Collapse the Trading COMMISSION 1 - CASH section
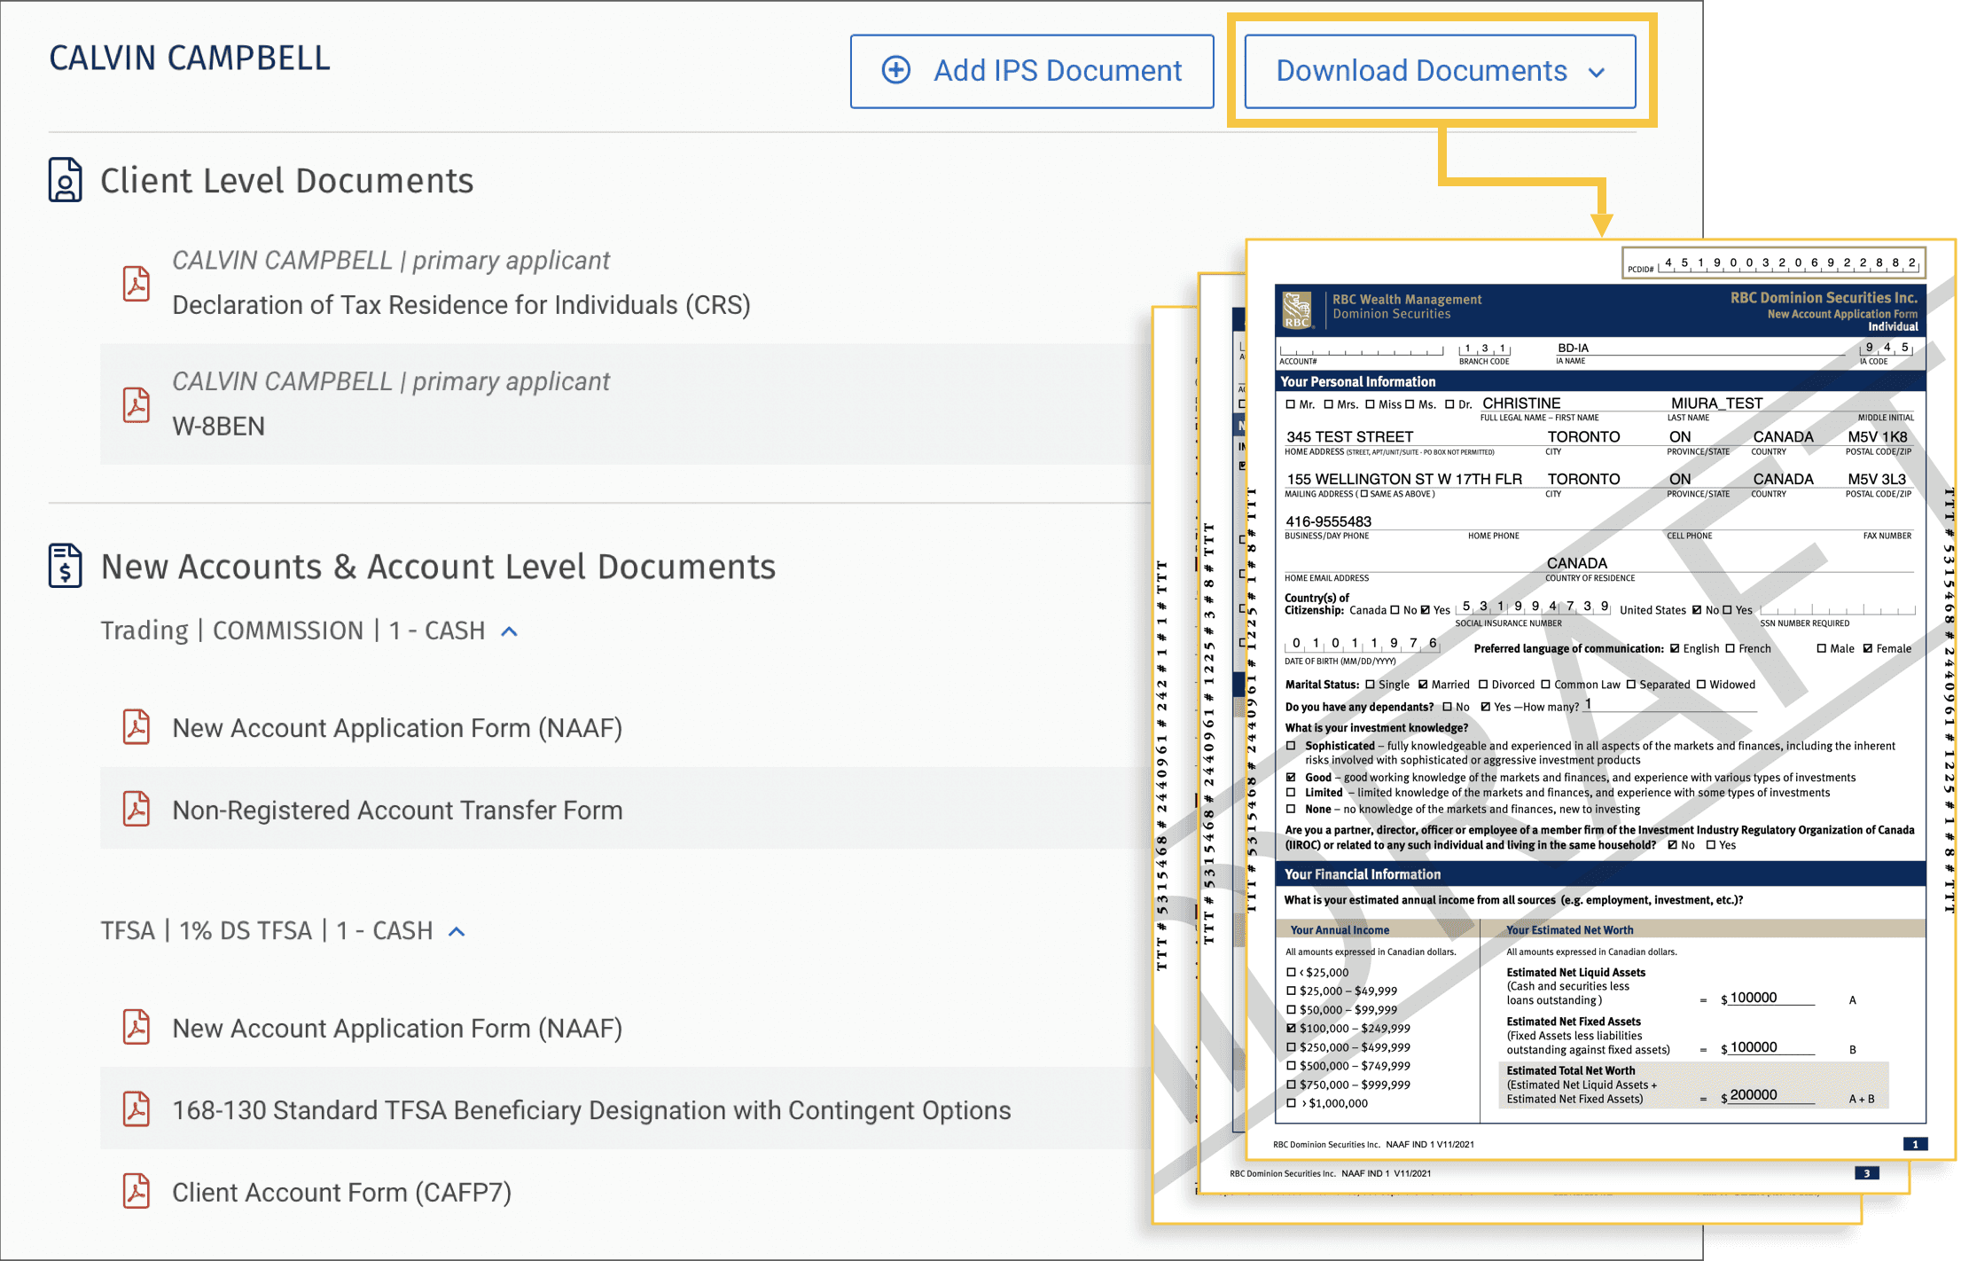1961x1261 pixels. tap(509, 631)
